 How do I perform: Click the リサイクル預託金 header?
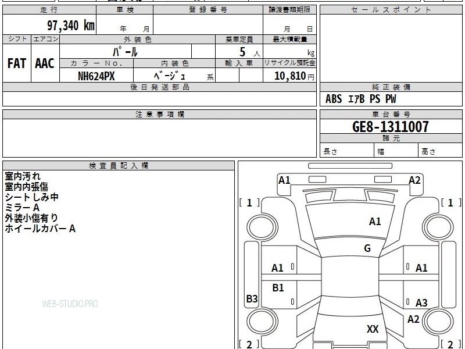(289, 63)
